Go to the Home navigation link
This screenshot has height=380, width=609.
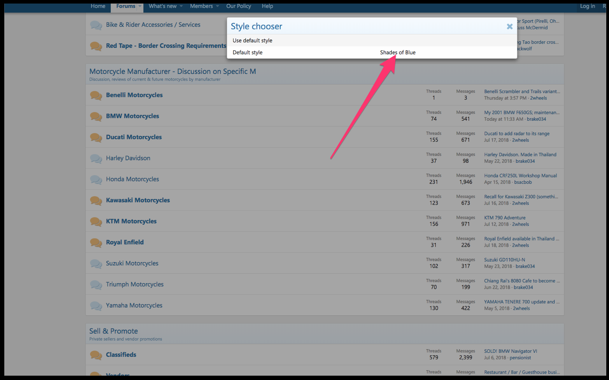[x=98, y=6]
